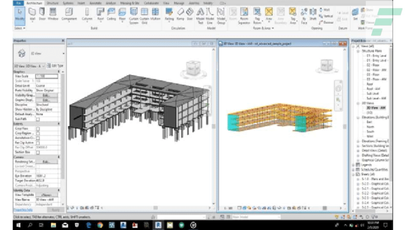Switch to the Collaborate ribbon tab
409x230 pixels.
click(x=151, y=3)
